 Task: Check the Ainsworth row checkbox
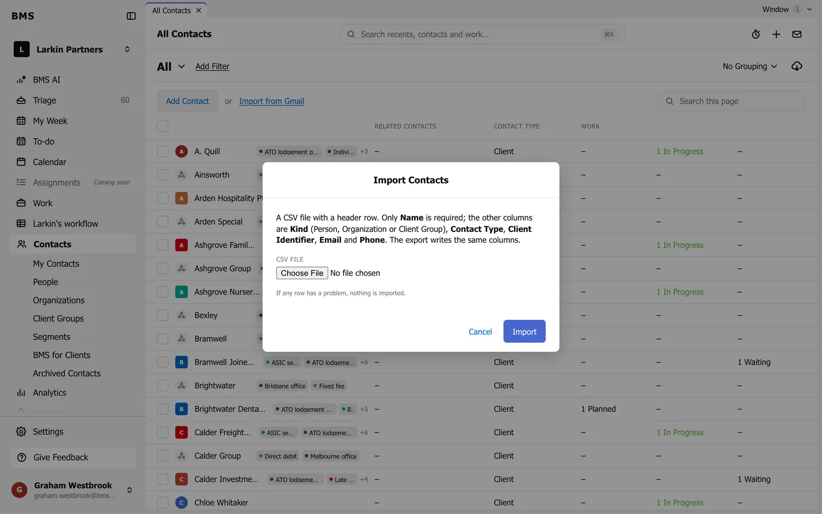tap(163, 175)
